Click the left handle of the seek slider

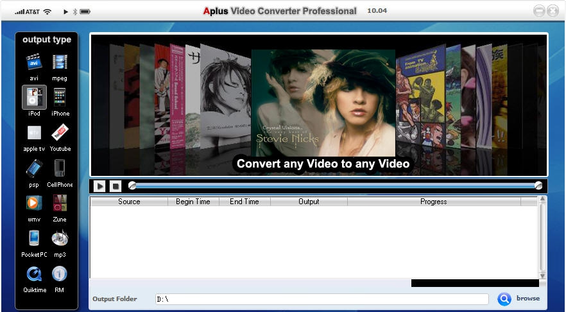point(132,186)
